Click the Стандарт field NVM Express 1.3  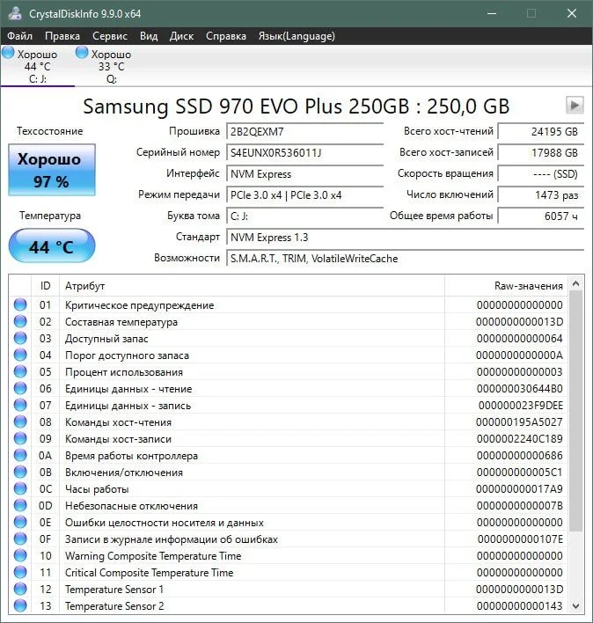point(405,238)
